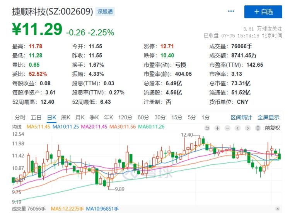The image size is (290, 213).
Task: Click the volume MA5:12.22万手 label
Action: [x=67, y=209]
